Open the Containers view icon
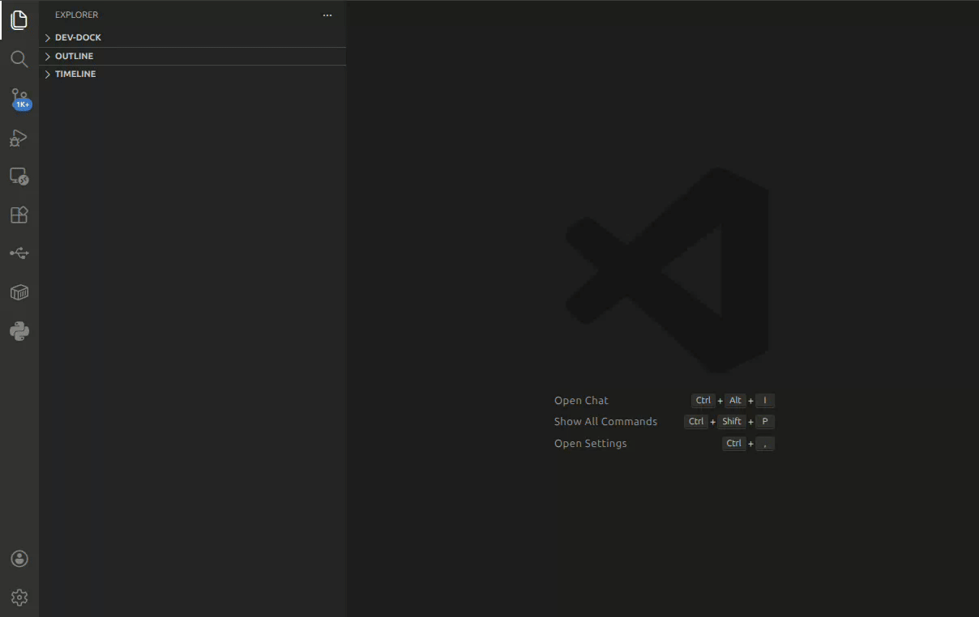979x617 pixels. pos(19,292)
